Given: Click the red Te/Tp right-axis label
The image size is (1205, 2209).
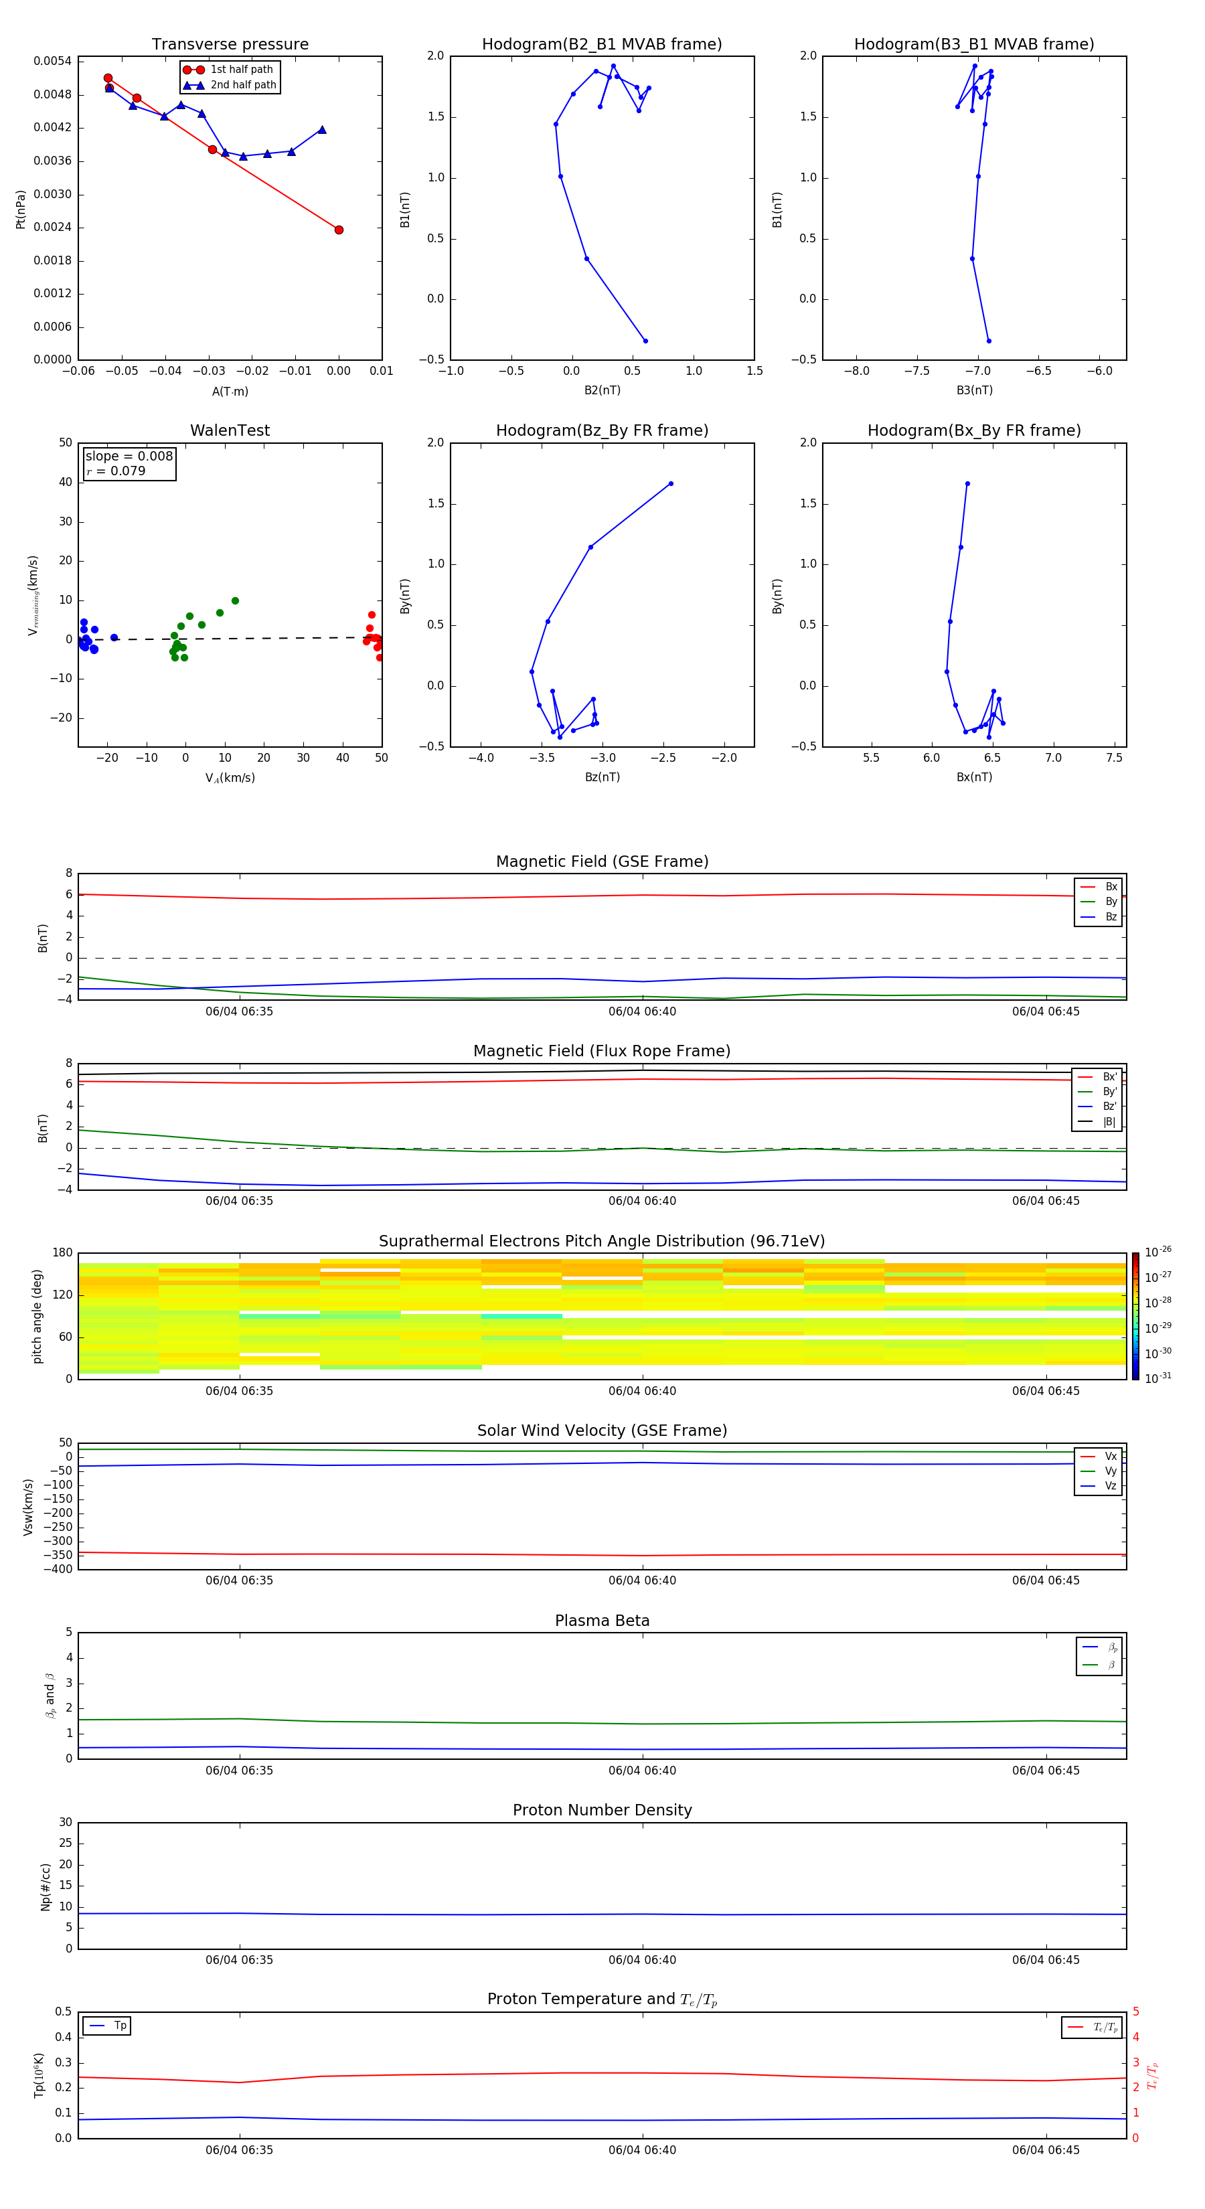Looking at the screenshot, I should point(1153,2076).
